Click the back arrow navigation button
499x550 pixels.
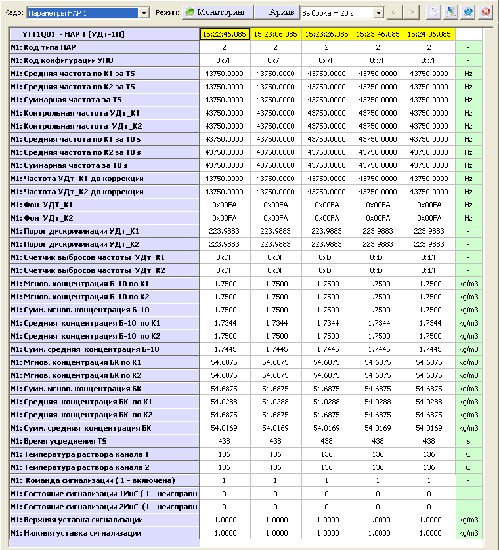pos(395,12)
